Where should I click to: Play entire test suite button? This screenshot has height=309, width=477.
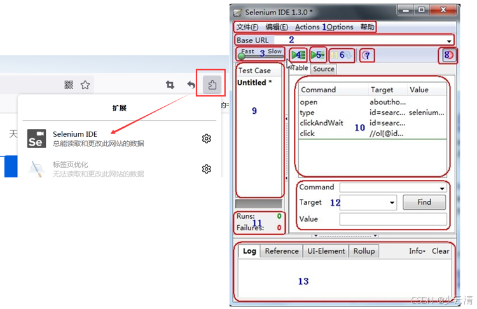tap(298, 55)
